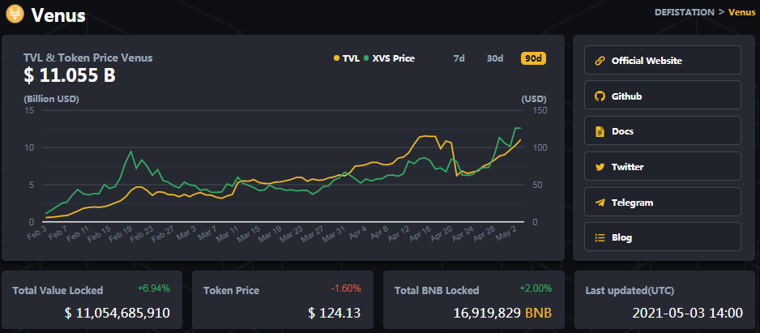This screenshot has width=760, height=333.
Task: Click the +2.00% change value
Action: (536, 288)
